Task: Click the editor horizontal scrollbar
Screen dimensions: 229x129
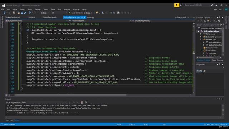Action: pyautogui.click(x=103, y=95)
